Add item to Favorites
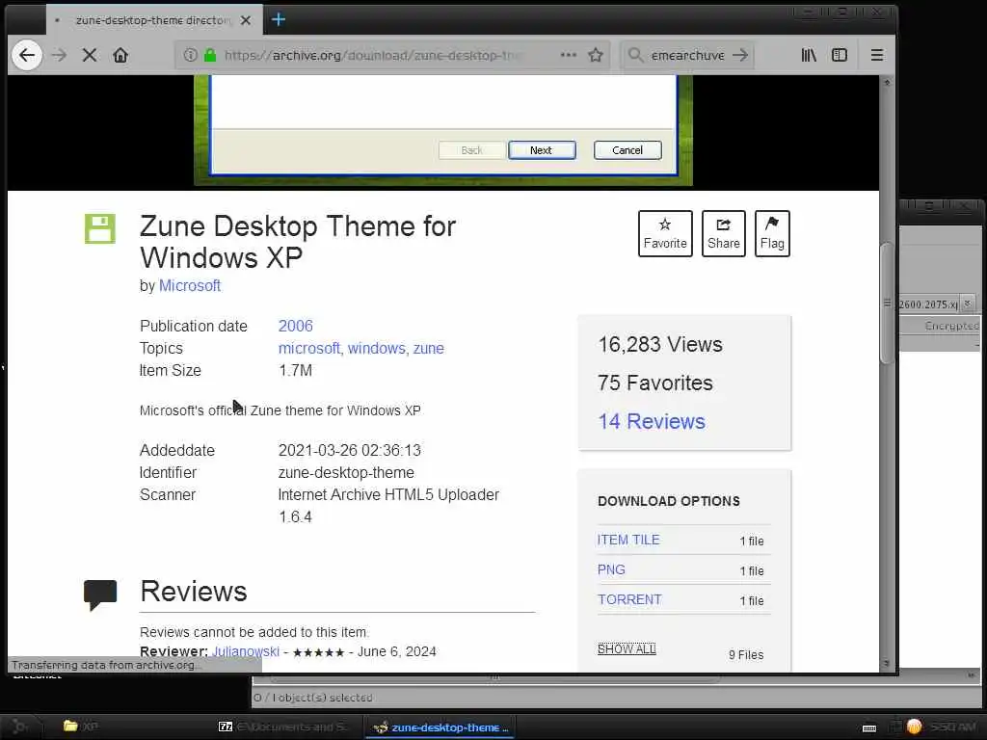987x740 pixels. coord(665,233)
